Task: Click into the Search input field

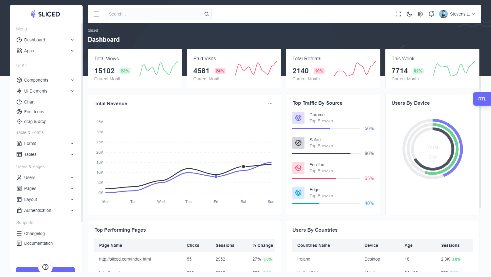Action: tap(154, 14)
